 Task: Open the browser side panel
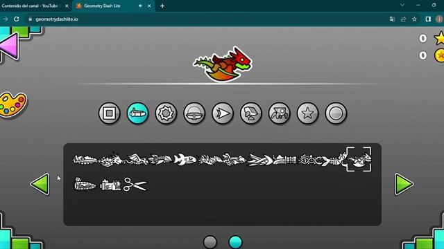[428, 19]
